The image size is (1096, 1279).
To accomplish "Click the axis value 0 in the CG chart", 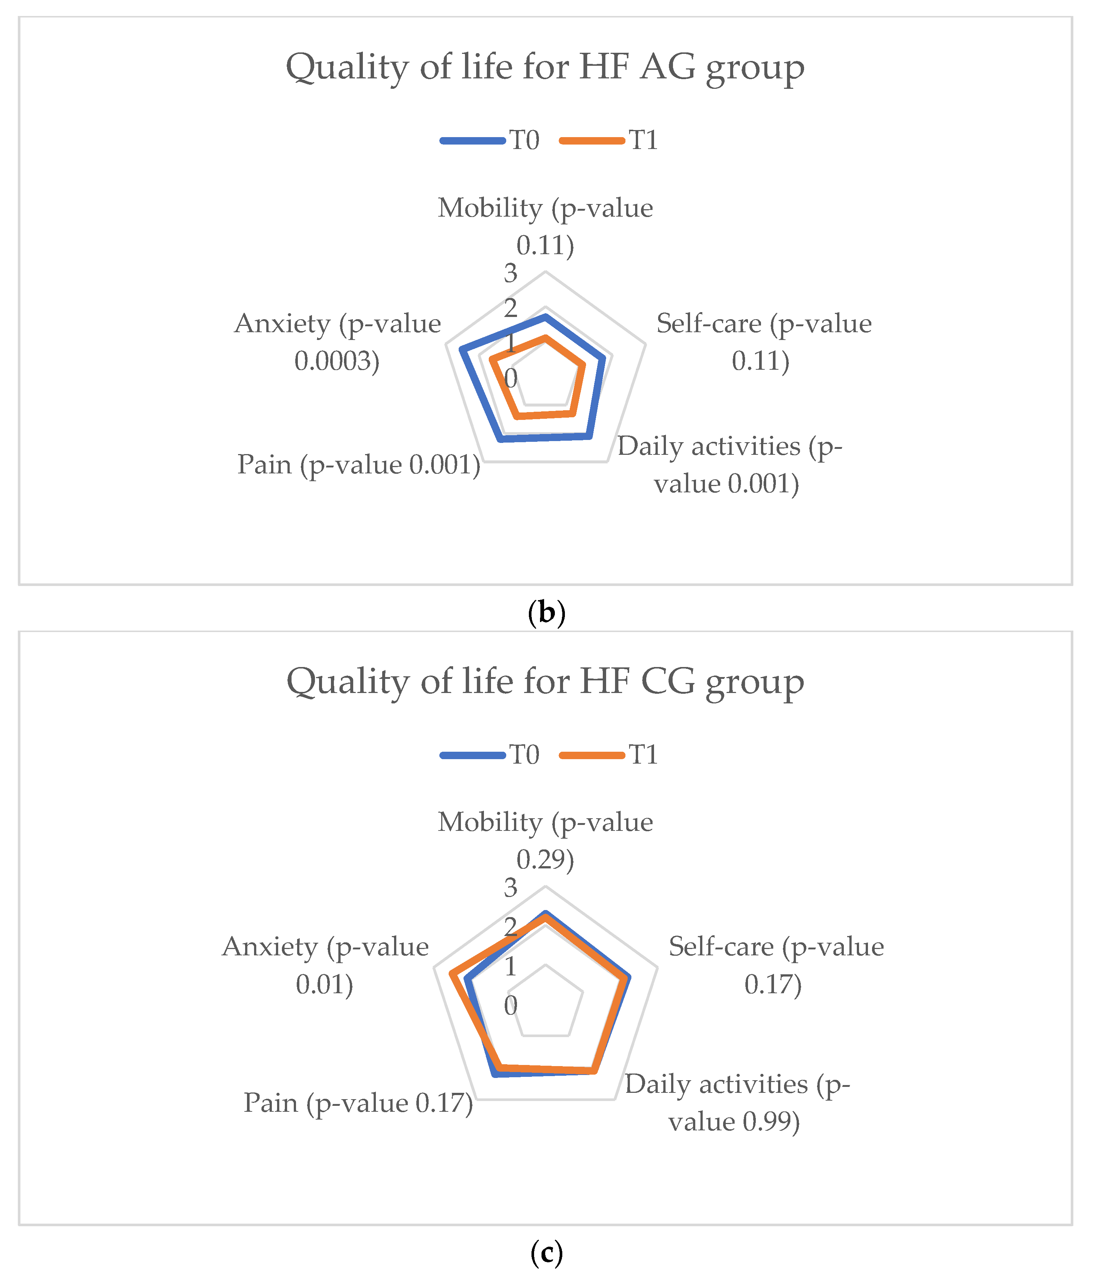I will tap(510, 1006).
